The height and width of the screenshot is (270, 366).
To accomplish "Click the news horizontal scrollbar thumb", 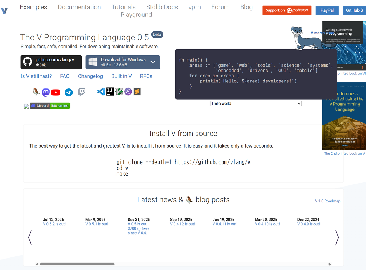I will pos(77,264).
